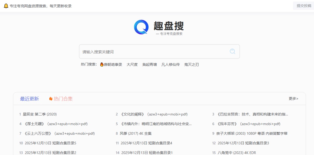Click the 风筝 (2017) 4K 全集 entry
This screenshot has width=314, height=155.
click(x=136, y=133)
